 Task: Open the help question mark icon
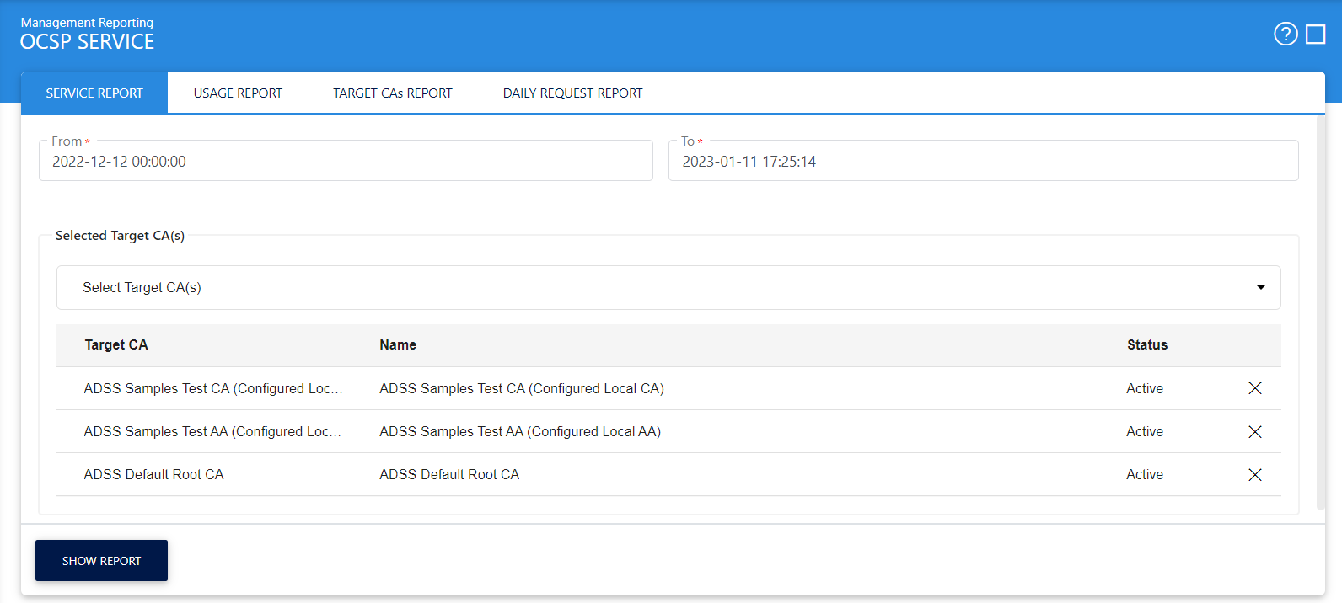(x=1285, y=35)
